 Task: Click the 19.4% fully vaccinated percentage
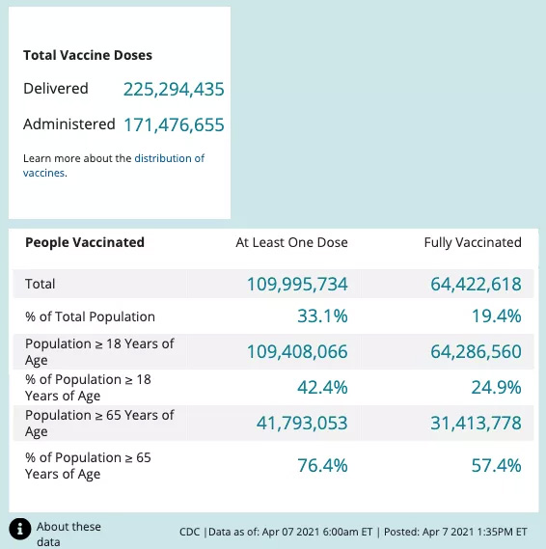tap(496, 316)
